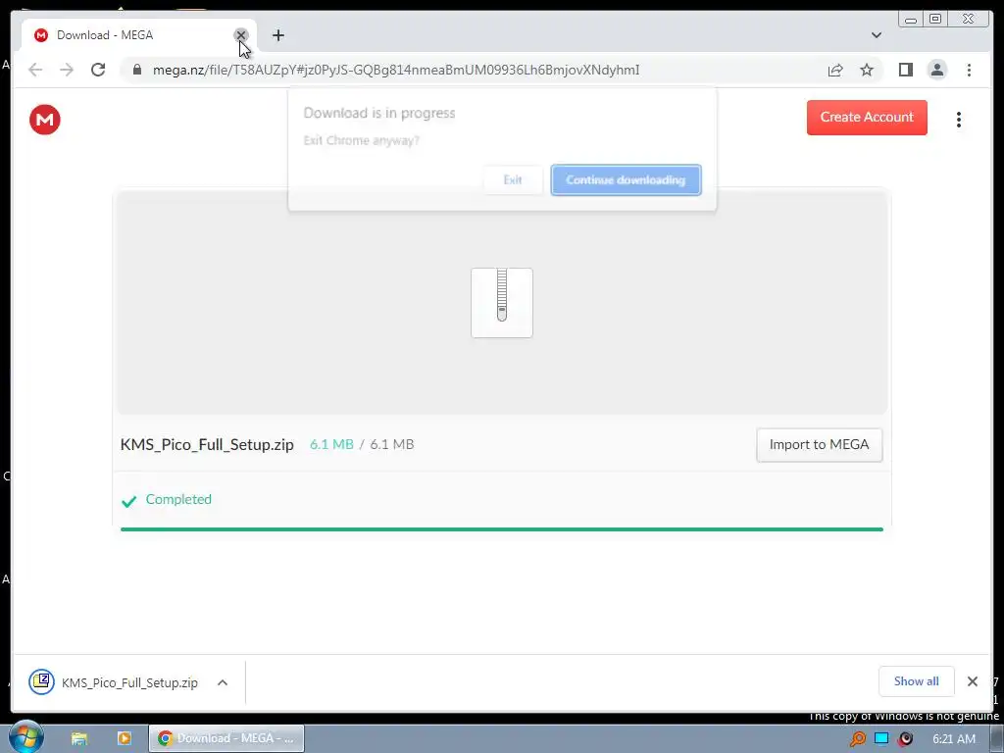1004x753 pixels.
Task: Click the "/ 6.1 MB" total size text
Action: pyautogui.click(x=386, y=444)
